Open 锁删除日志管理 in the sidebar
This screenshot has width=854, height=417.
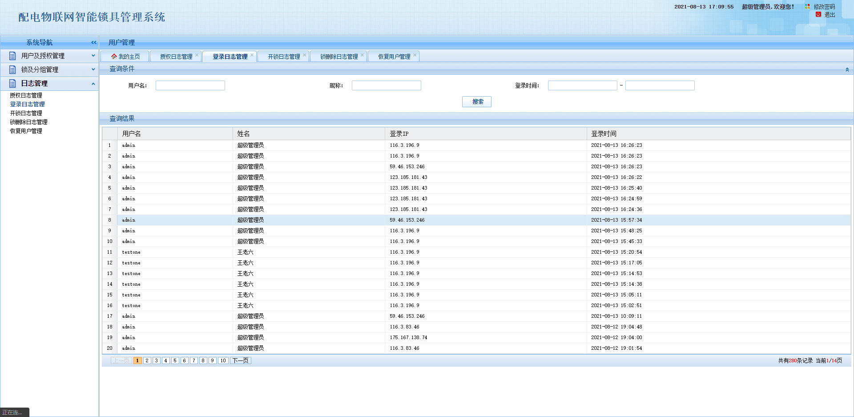29,122
